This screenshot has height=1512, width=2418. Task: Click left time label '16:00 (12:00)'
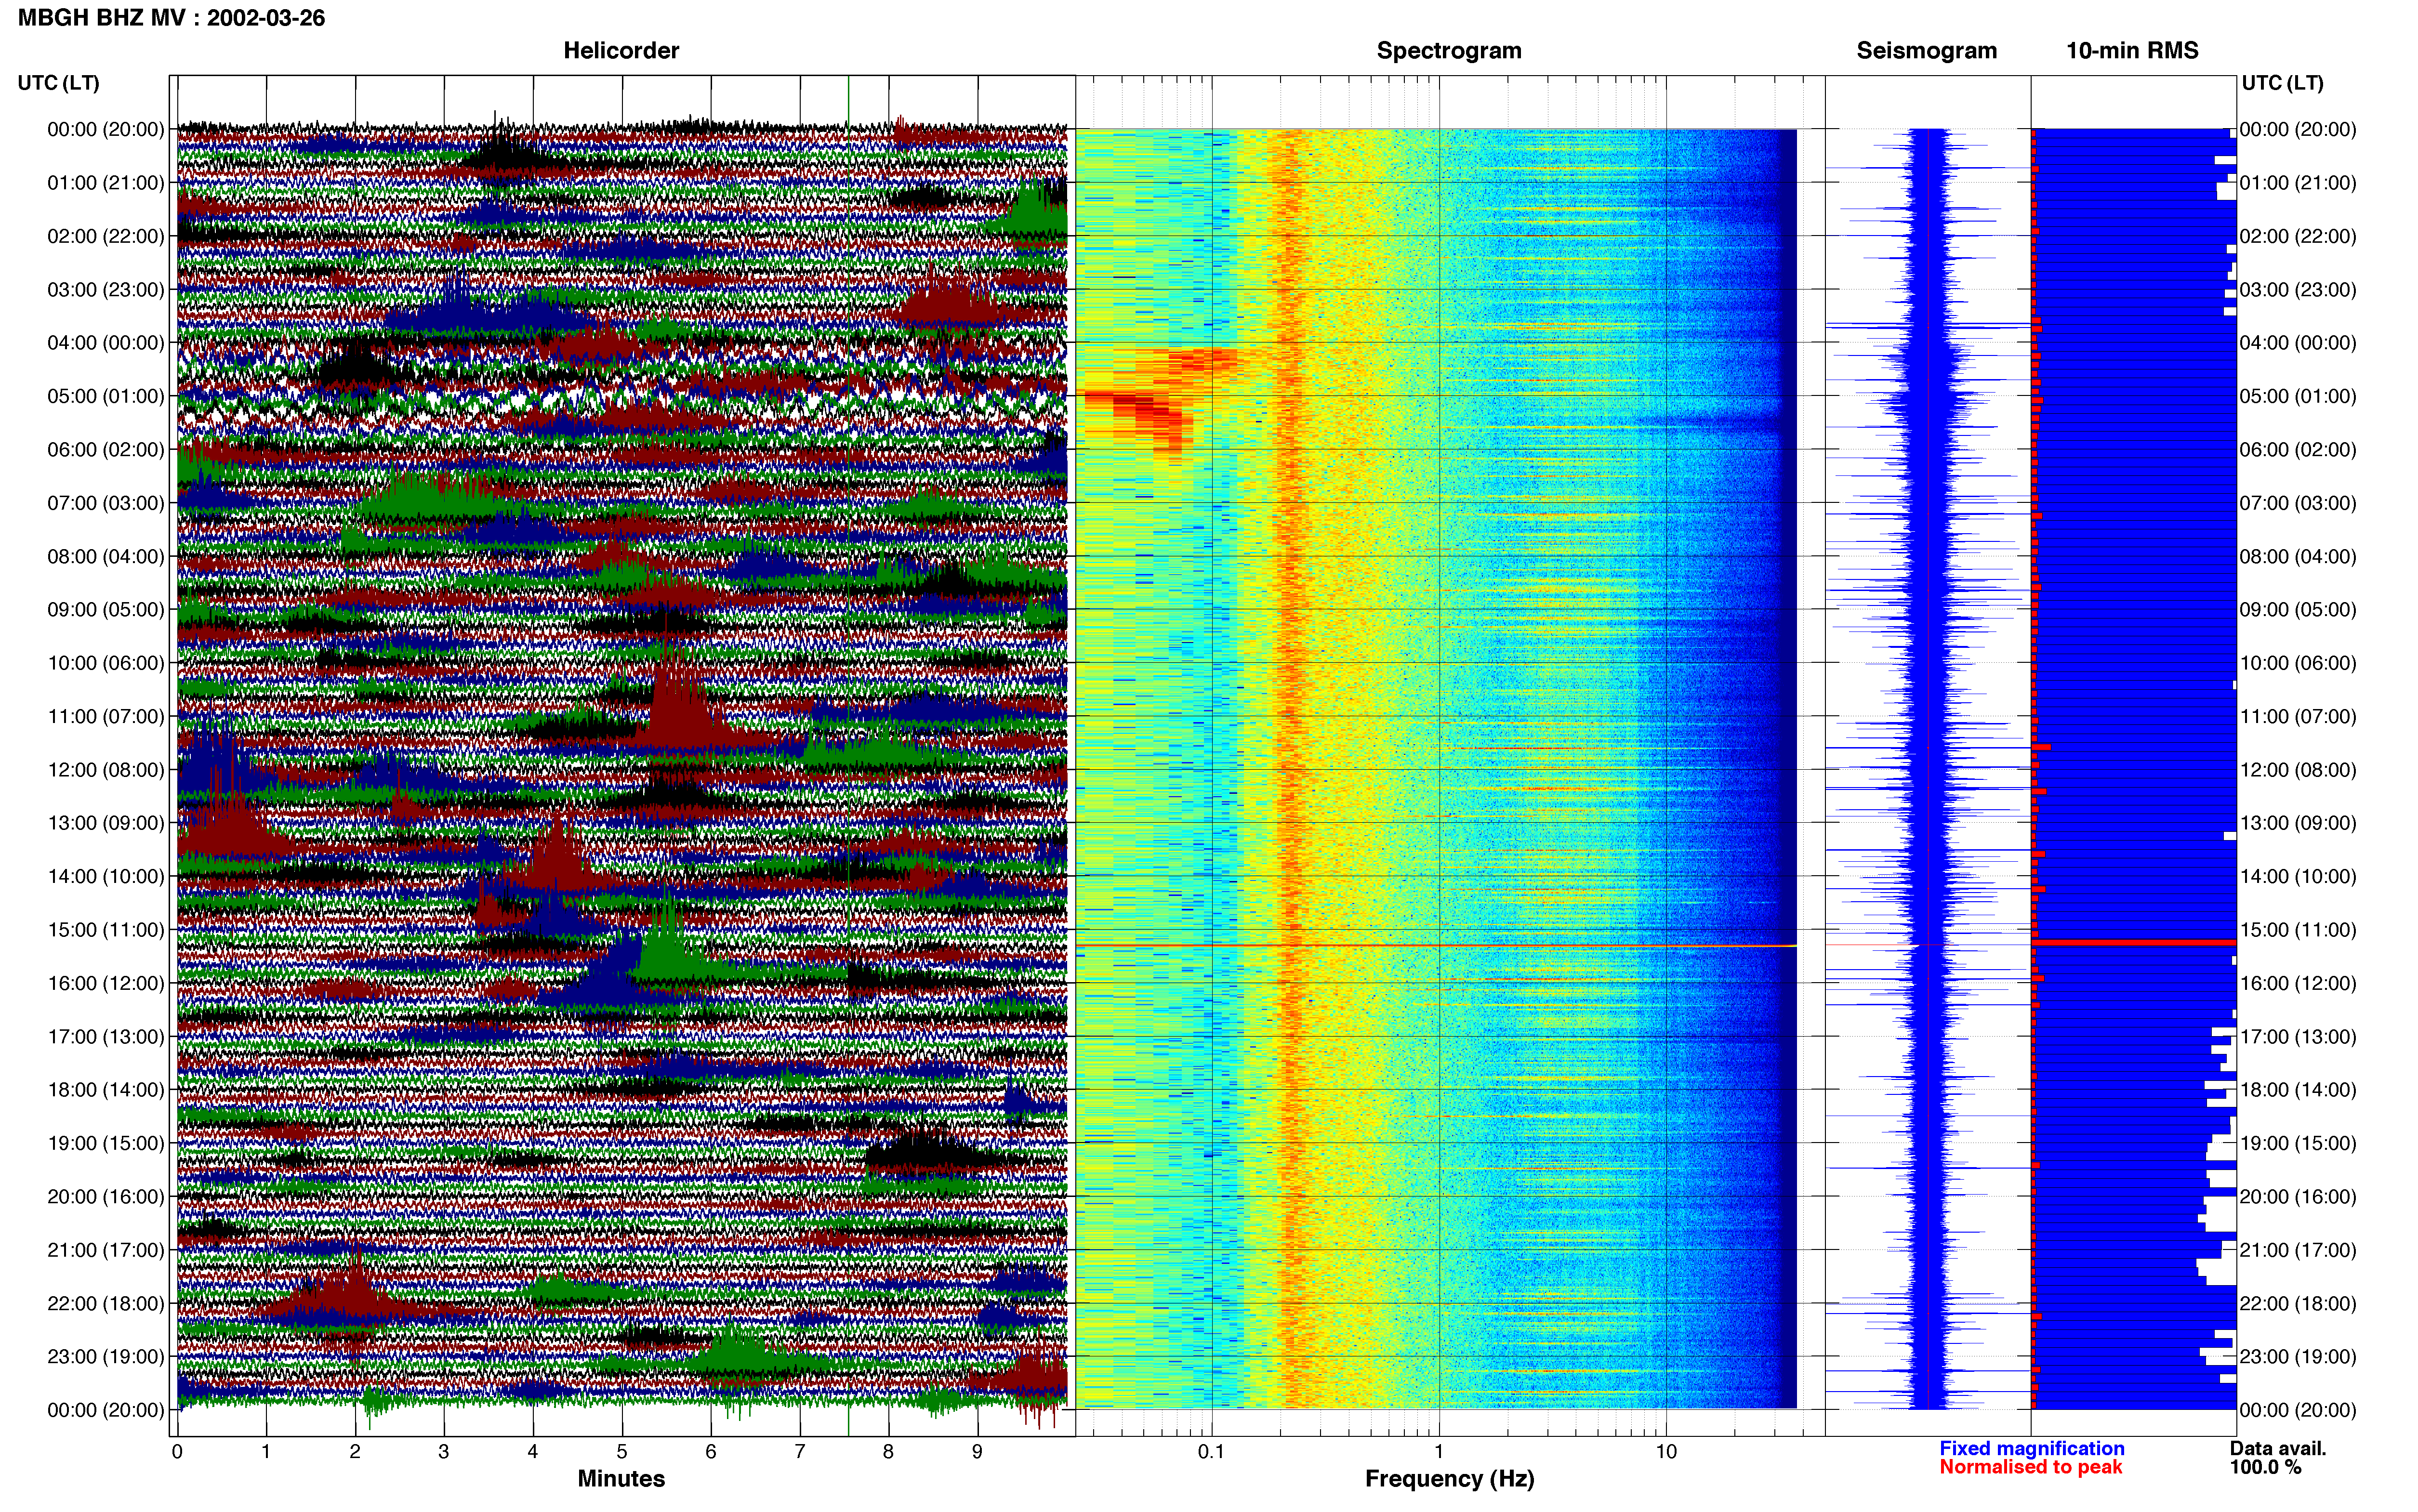click(106, 983)
